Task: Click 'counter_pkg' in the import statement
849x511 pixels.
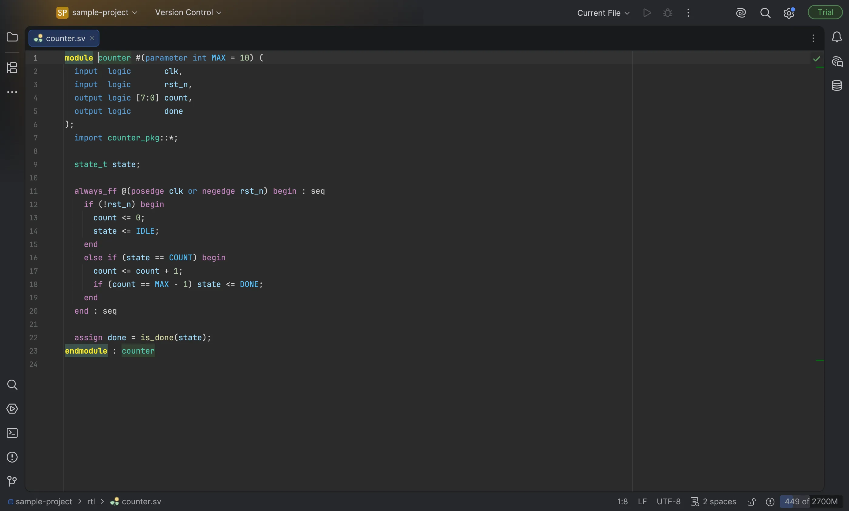Action: [133, 138]
